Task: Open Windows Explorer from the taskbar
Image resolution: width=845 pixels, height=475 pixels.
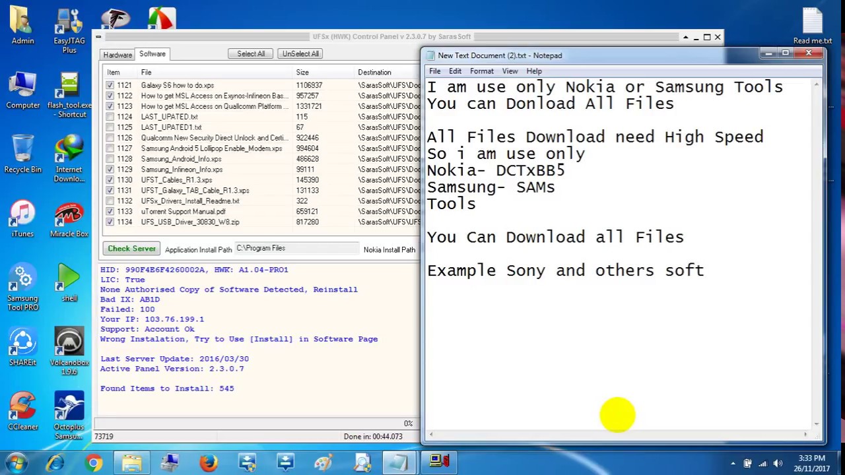Action: (x=132, y=463)
